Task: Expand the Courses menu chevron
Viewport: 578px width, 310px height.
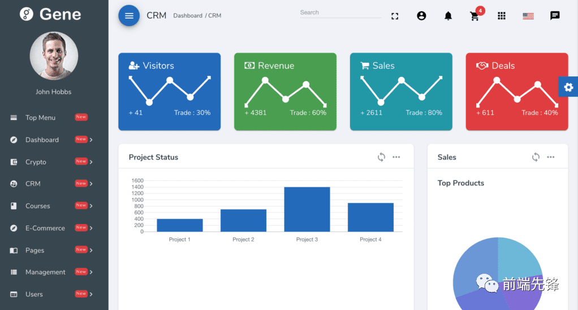Action: coord(91,206)
